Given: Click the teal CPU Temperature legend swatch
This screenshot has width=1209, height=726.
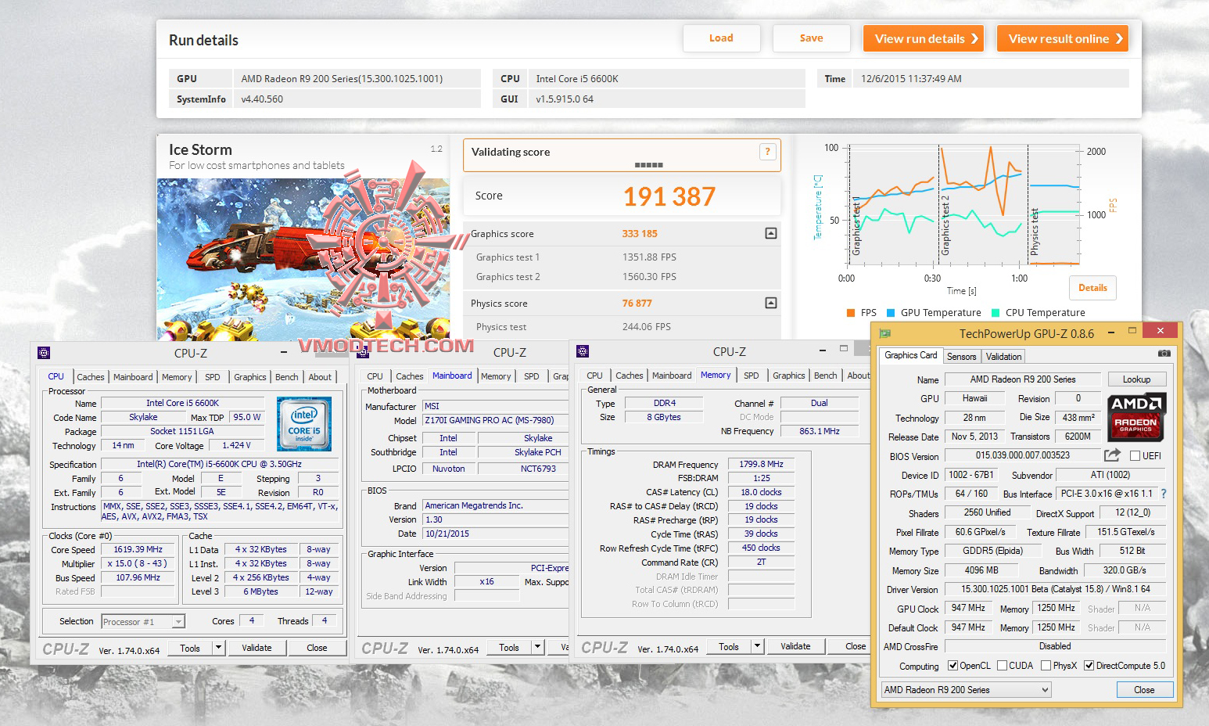Looking at the screenshot, I should click(x=995, y=313).
